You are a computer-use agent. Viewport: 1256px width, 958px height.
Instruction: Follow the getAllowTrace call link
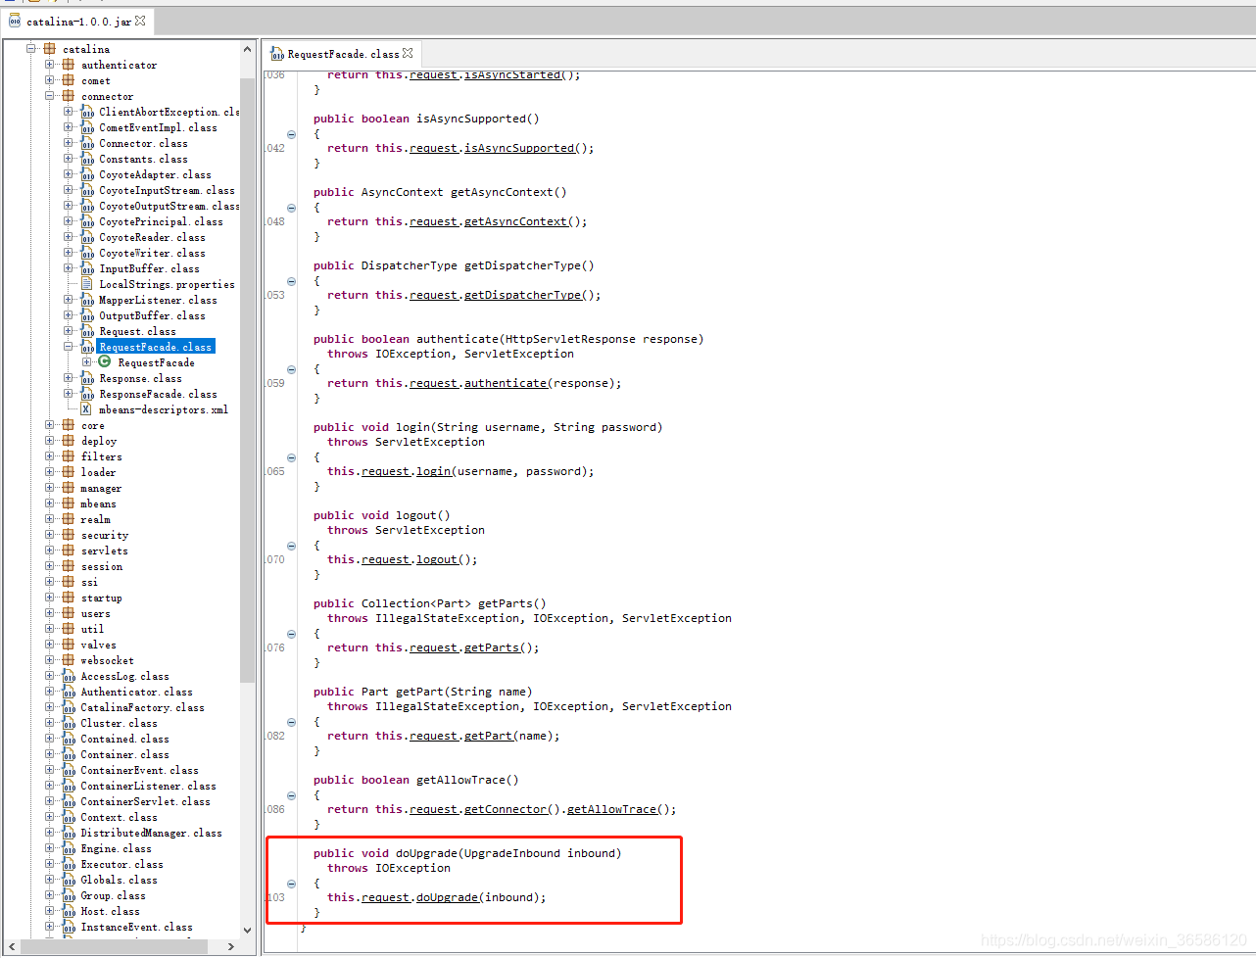coord(611,809)
